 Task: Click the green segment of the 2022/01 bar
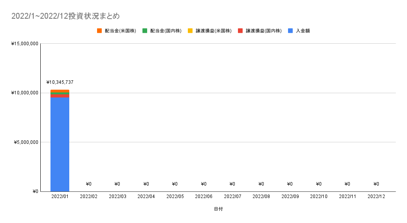click(60, 94)
